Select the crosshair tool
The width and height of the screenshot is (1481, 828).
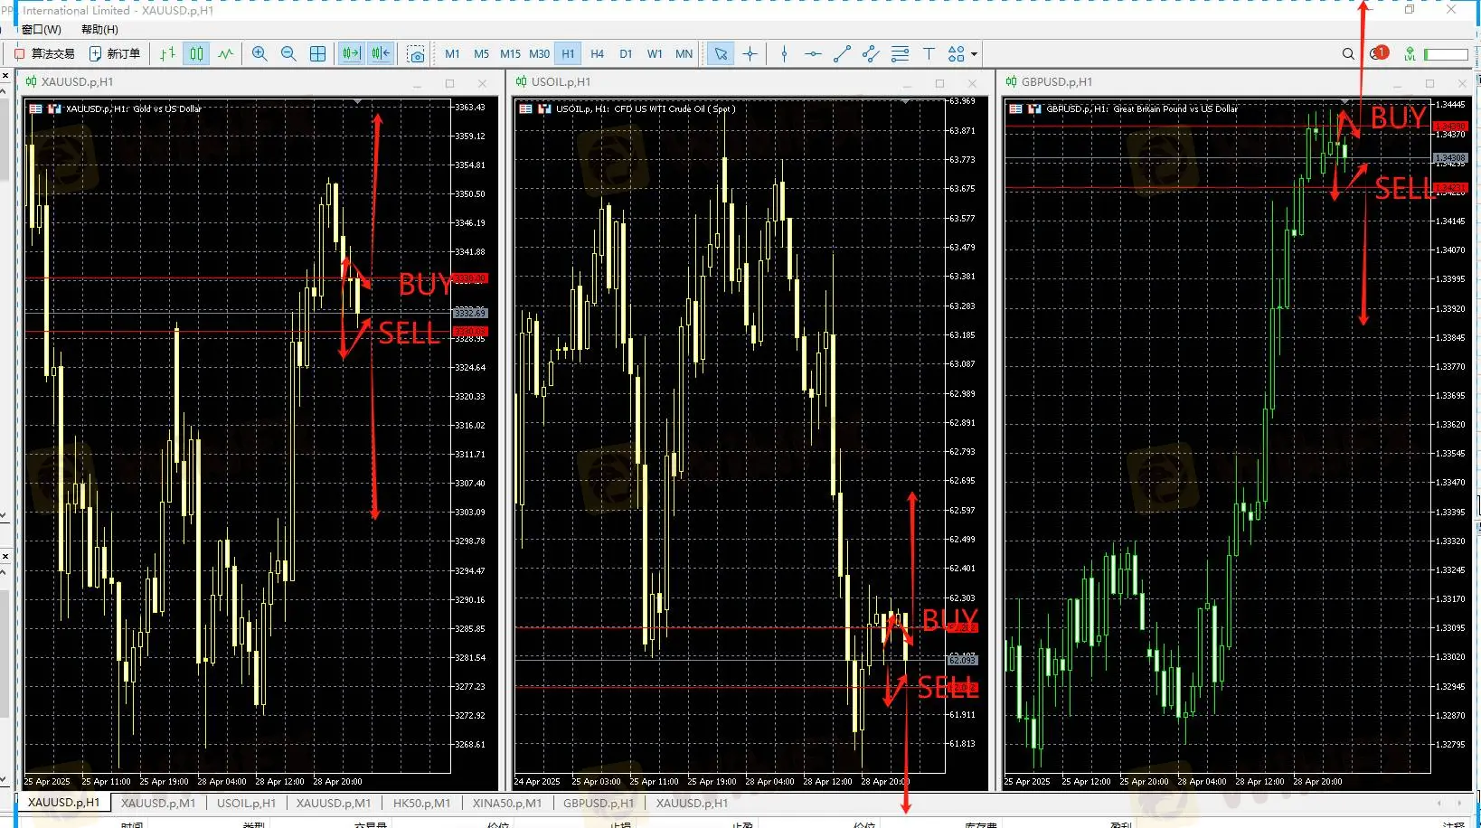point(750,54)
